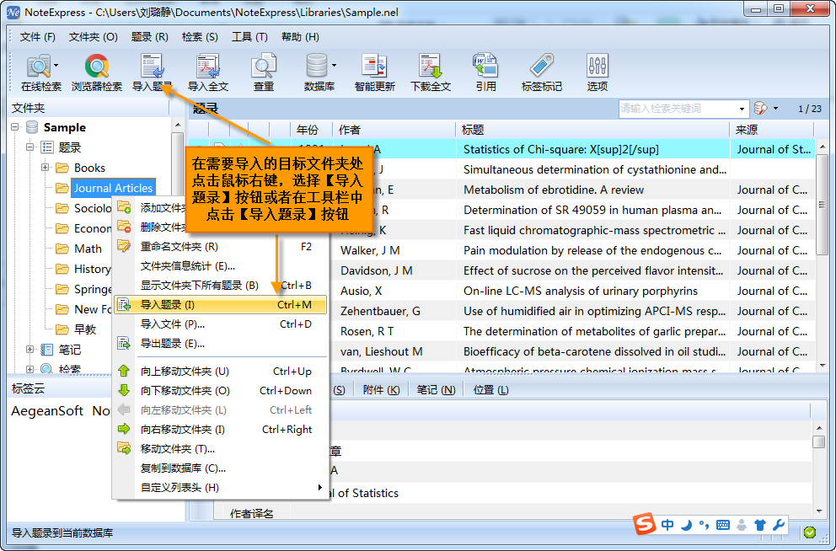
Task: Select the Math folder in the tree
Action: [88, 249]
